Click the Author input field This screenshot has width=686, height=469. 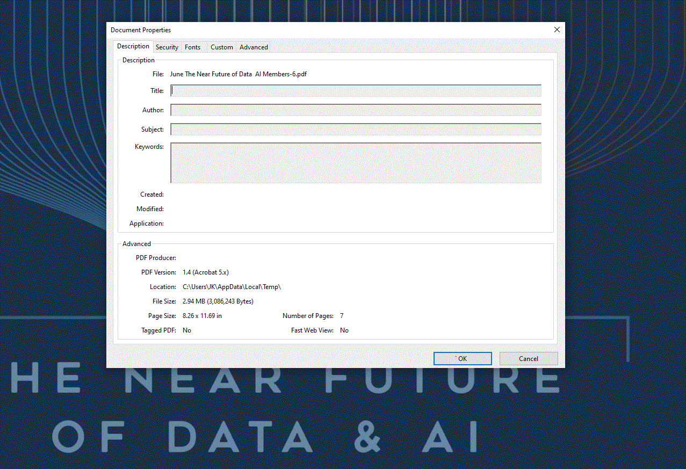coord(356,110)
